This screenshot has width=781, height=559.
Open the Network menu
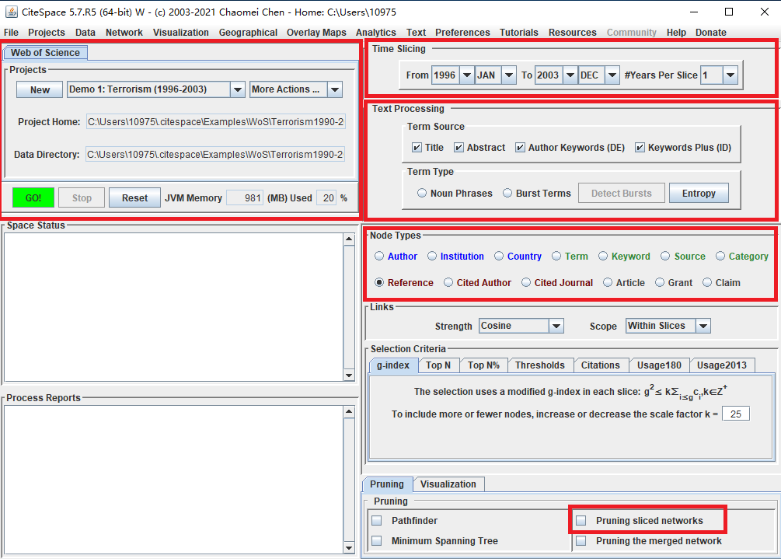click(x=124, y=33)
